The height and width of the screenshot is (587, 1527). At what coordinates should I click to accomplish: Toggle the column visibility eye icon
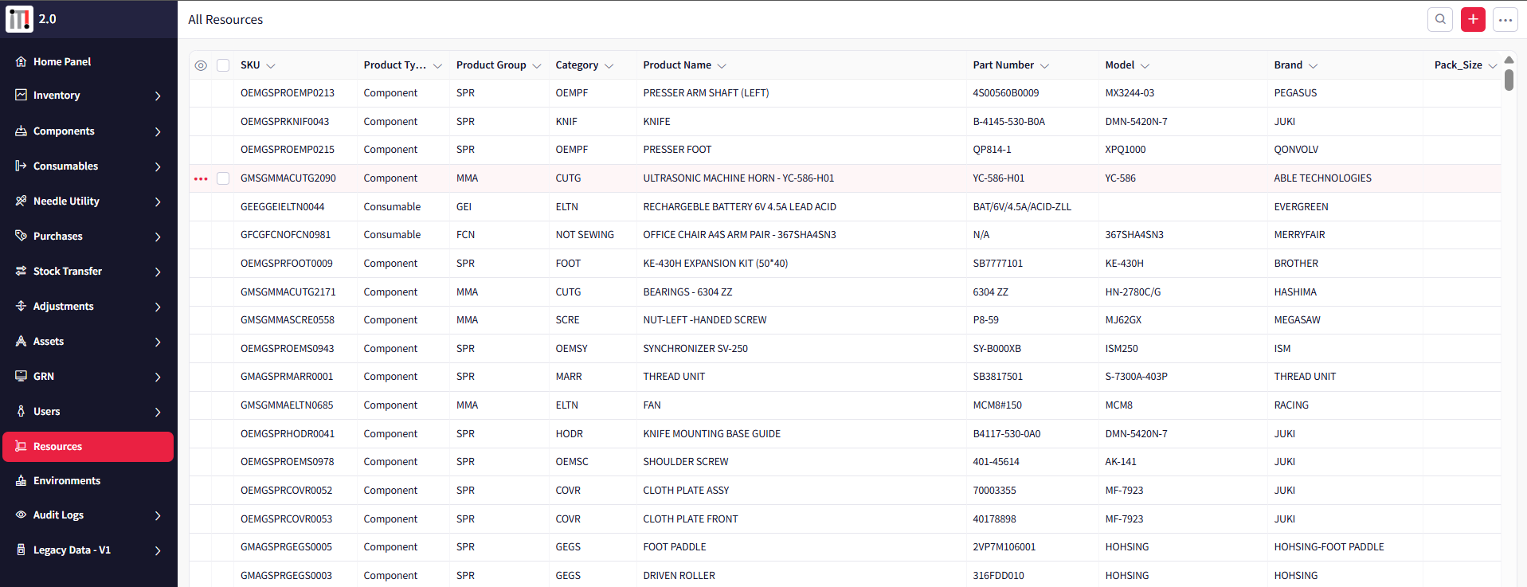(201, 65)
